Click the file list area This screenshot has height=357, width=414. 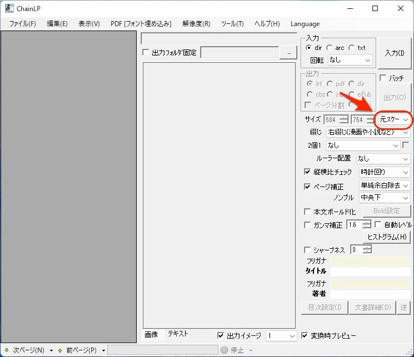(x=219, y=195)
